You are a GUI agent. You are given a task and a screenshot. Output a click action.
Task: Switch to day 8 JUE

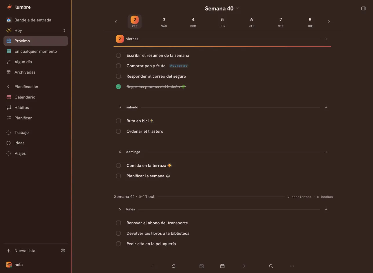point(310,22)
